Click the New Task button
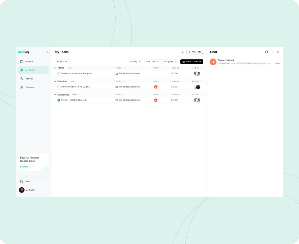 tap(195, 52)
